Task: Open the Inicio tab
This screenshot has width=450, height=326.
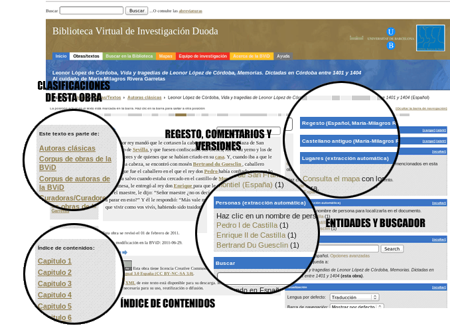Action: [61, 56]
